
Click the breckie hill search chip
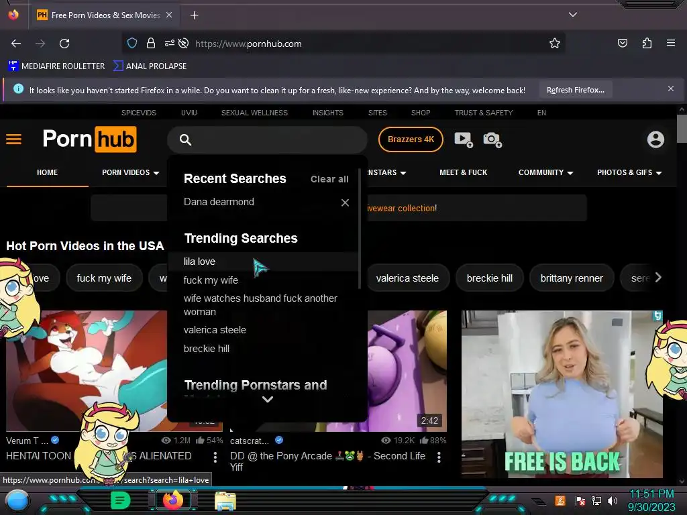(489, 278)
